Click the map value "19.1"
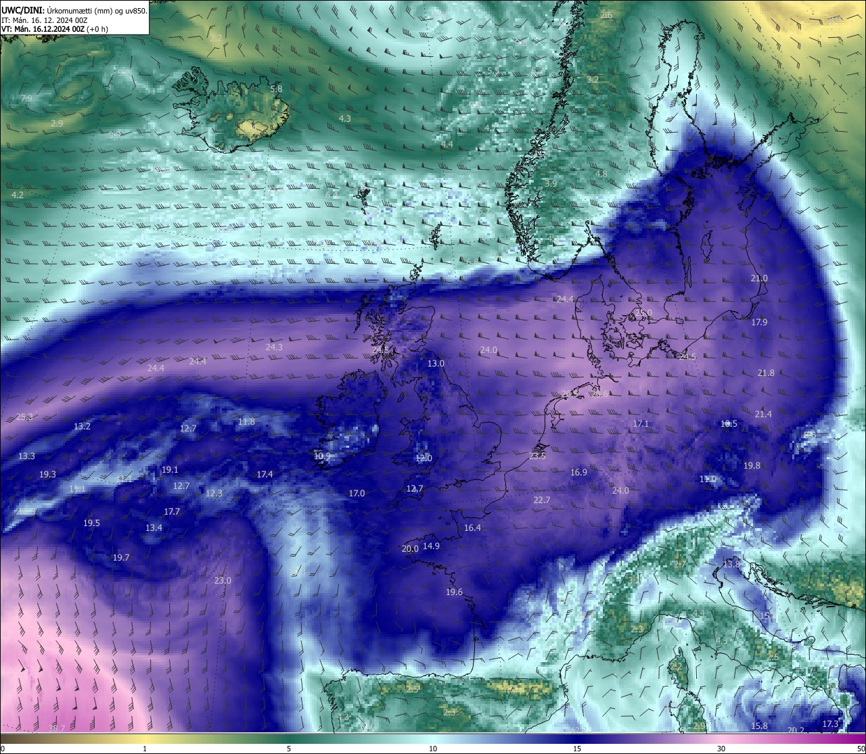The image size is (866, 754). (x=170, y=470)
